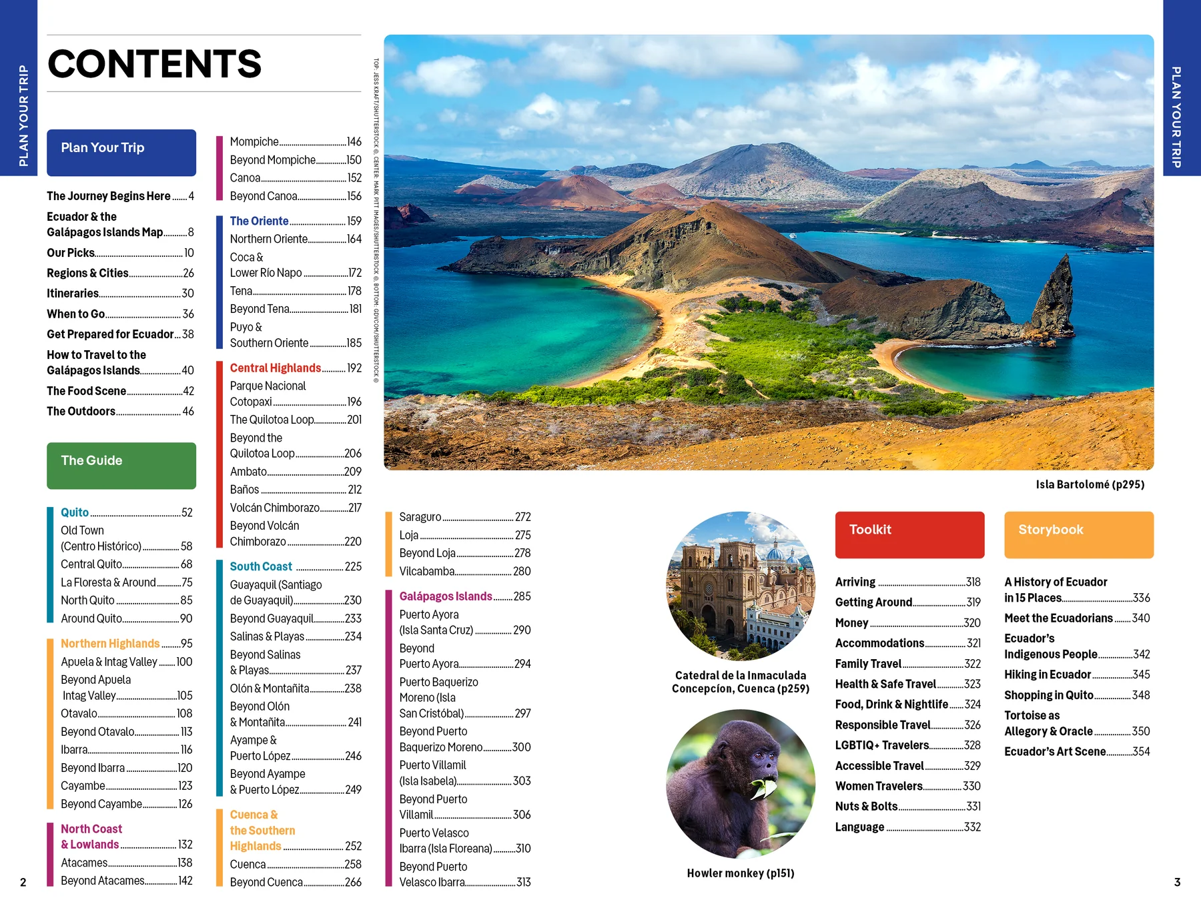Select the LGBTIQ+ Travelers toolkit entry
This screenshot has width=1201, height=924.
[882, 745]
